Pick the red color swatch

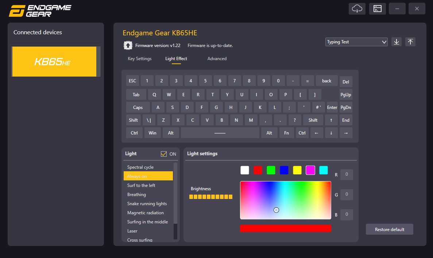pyautogui.click(x=258, y=170)
